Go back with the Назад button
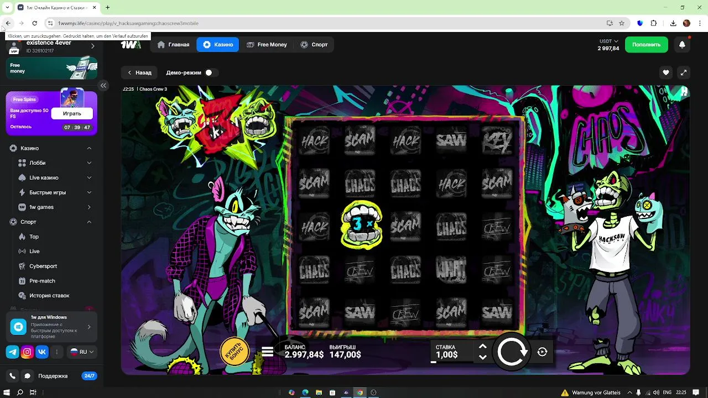 (x=139, y=72)
